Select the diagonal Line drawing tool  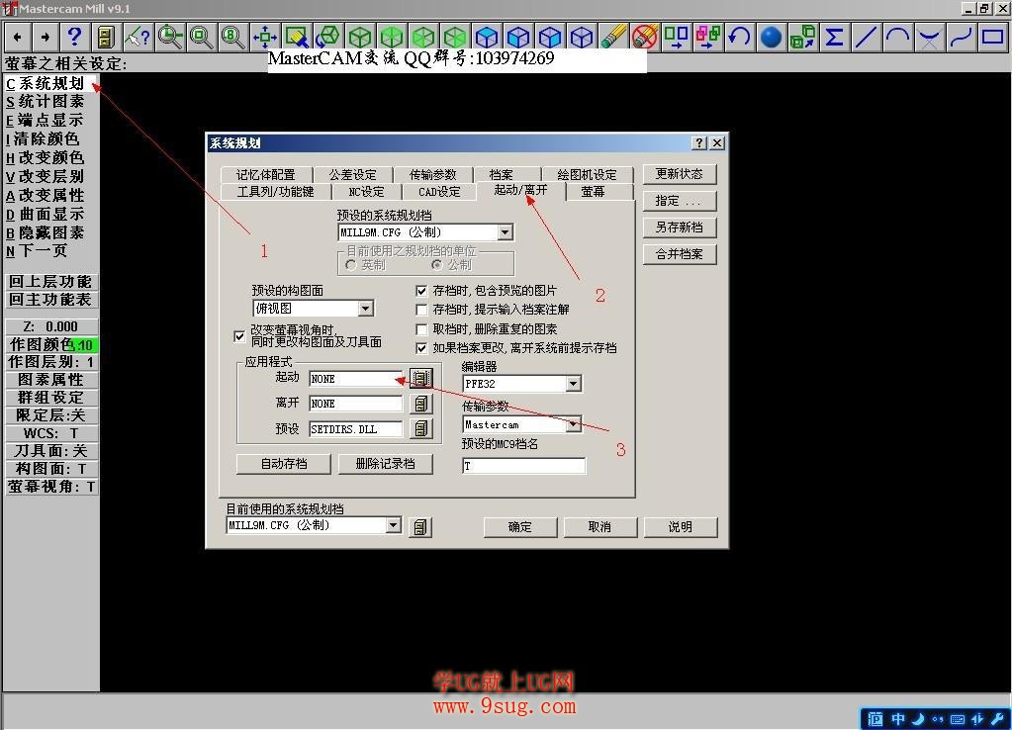tap(867, 37)
